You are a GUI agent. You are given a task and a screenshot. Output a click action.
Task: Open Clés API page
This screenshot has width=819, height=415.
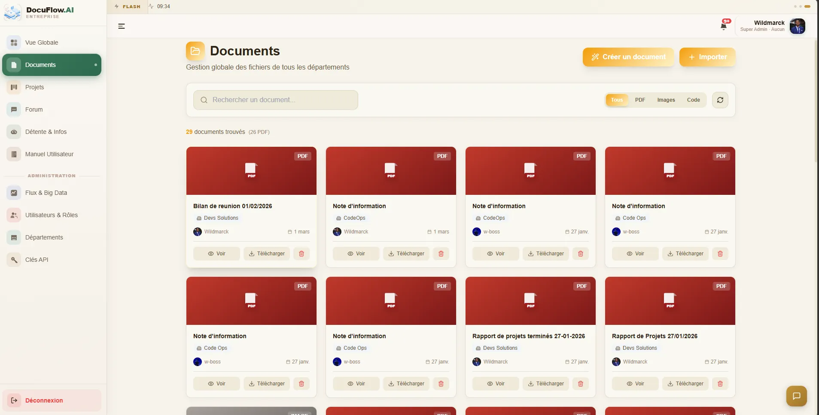tap(52, 260)
